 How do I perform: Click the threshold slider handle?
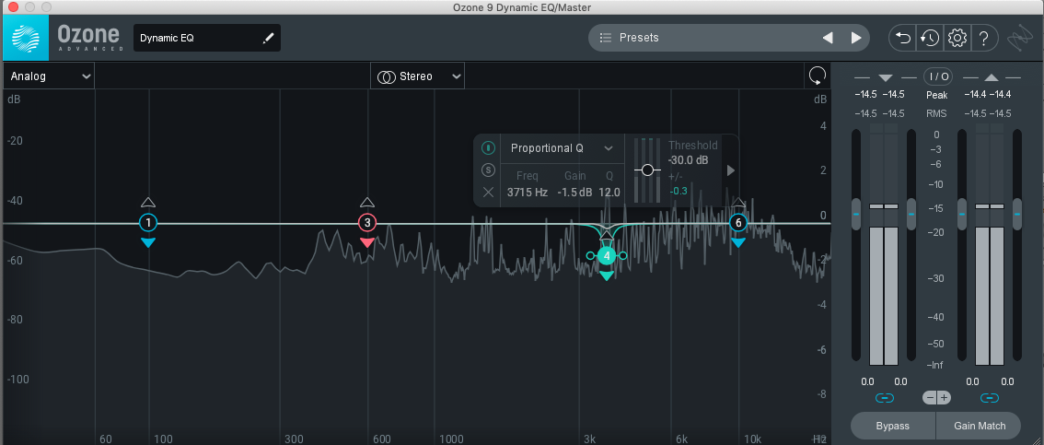pyautogui.click(x=647, y=170)
